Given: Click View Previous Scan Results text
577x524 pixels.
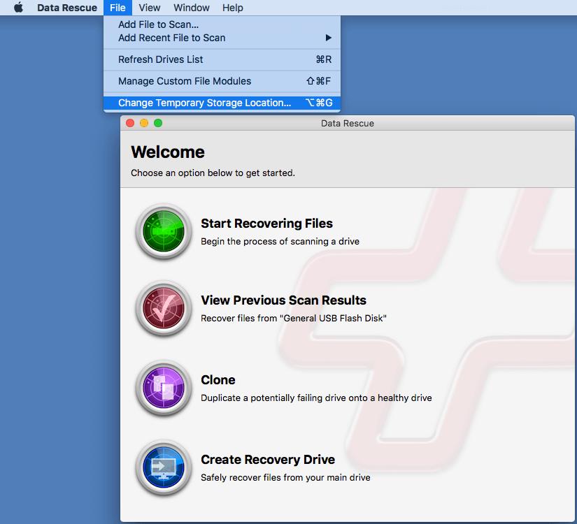Looking at the screenshot, I should 283,300.
